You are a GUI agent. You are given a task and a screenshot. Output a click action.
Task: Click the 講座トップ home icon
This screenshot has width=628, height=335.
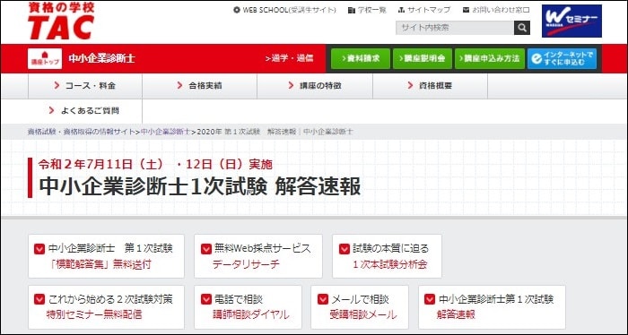45,58
